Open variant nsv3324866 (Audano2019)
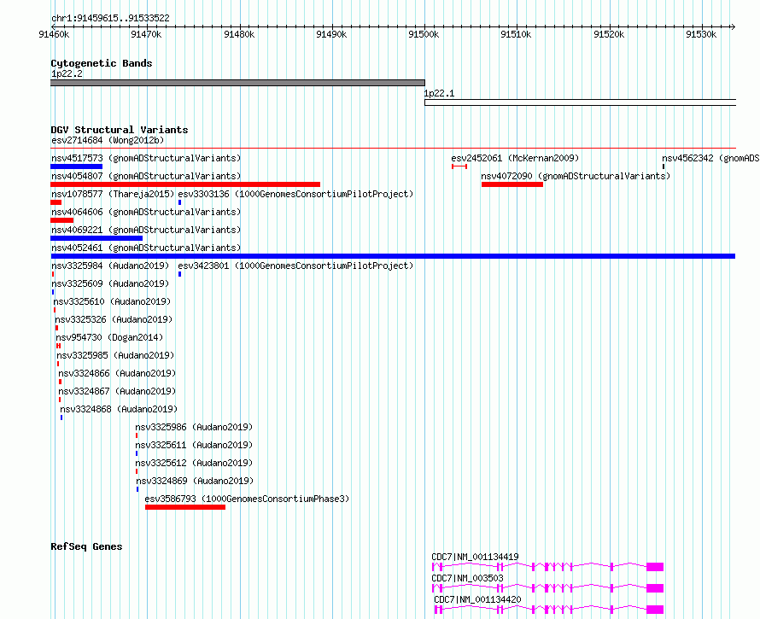 117,373
